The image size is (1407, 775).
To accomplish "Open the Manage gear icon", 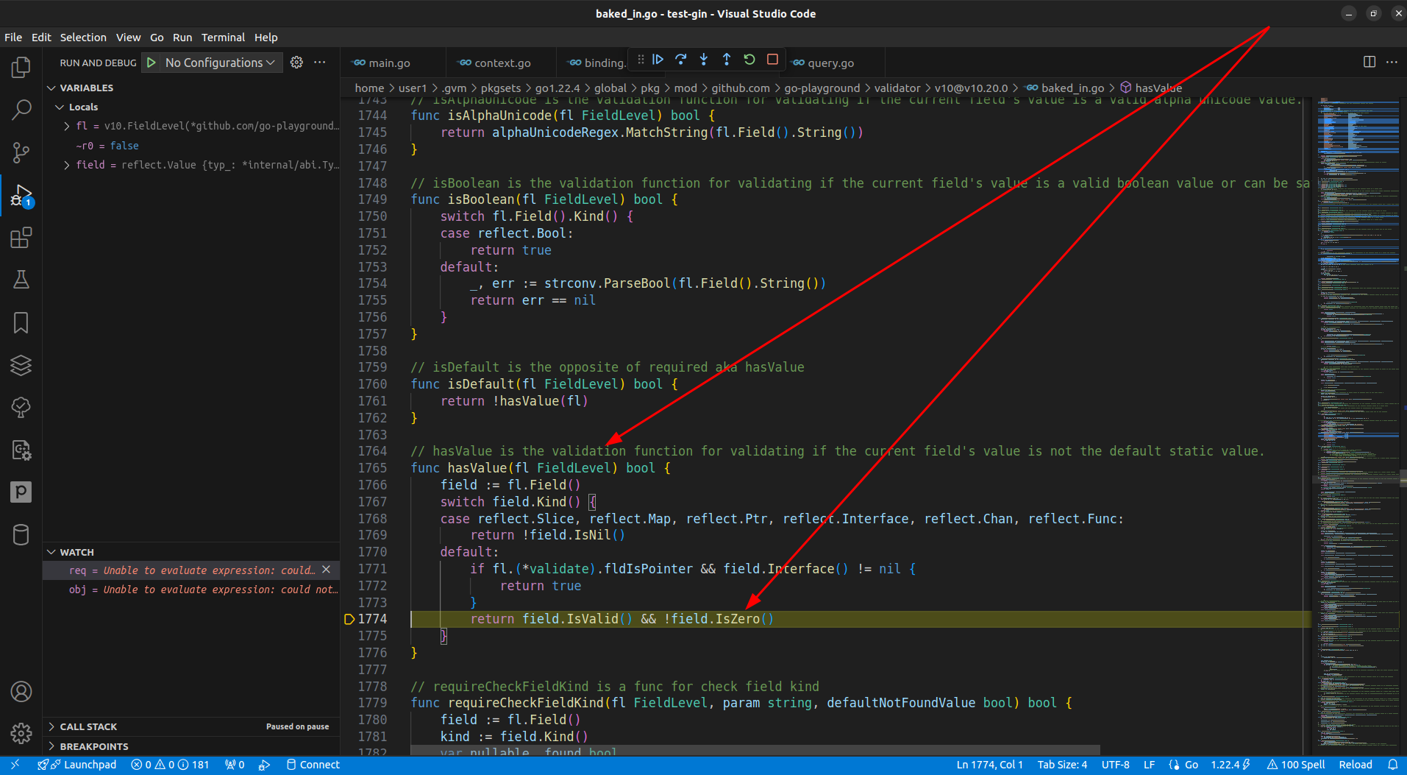I will point(21,733).
